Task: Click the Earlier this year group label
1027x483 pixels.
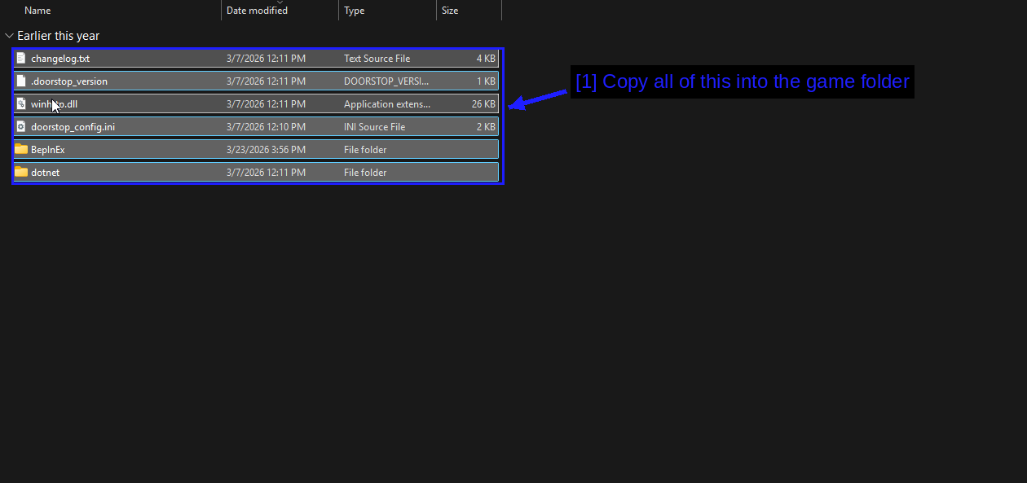Action: (x=59, y=36)
